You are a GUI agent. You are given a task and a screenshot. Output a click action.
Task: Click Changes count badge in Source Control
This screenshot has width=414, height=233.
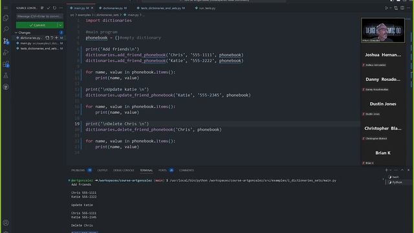point(61,32)
